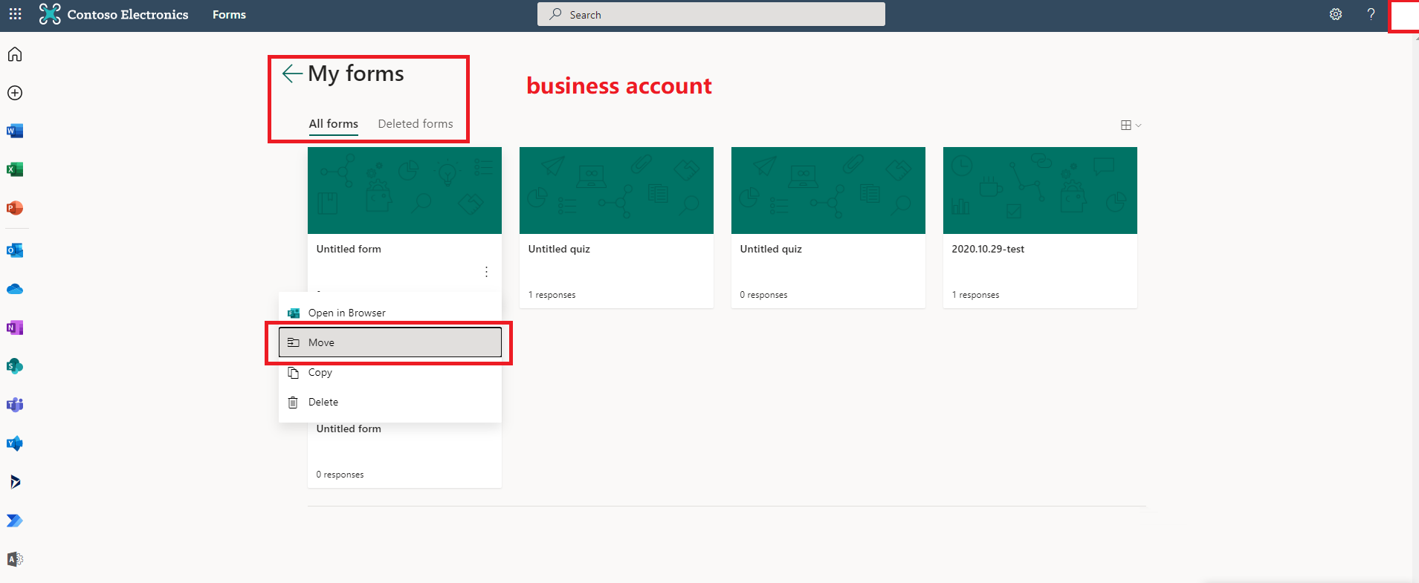The width and height of the screenshot is (1419, 583).
Task: Choose Move from the context menu
Action: (390, 342)
